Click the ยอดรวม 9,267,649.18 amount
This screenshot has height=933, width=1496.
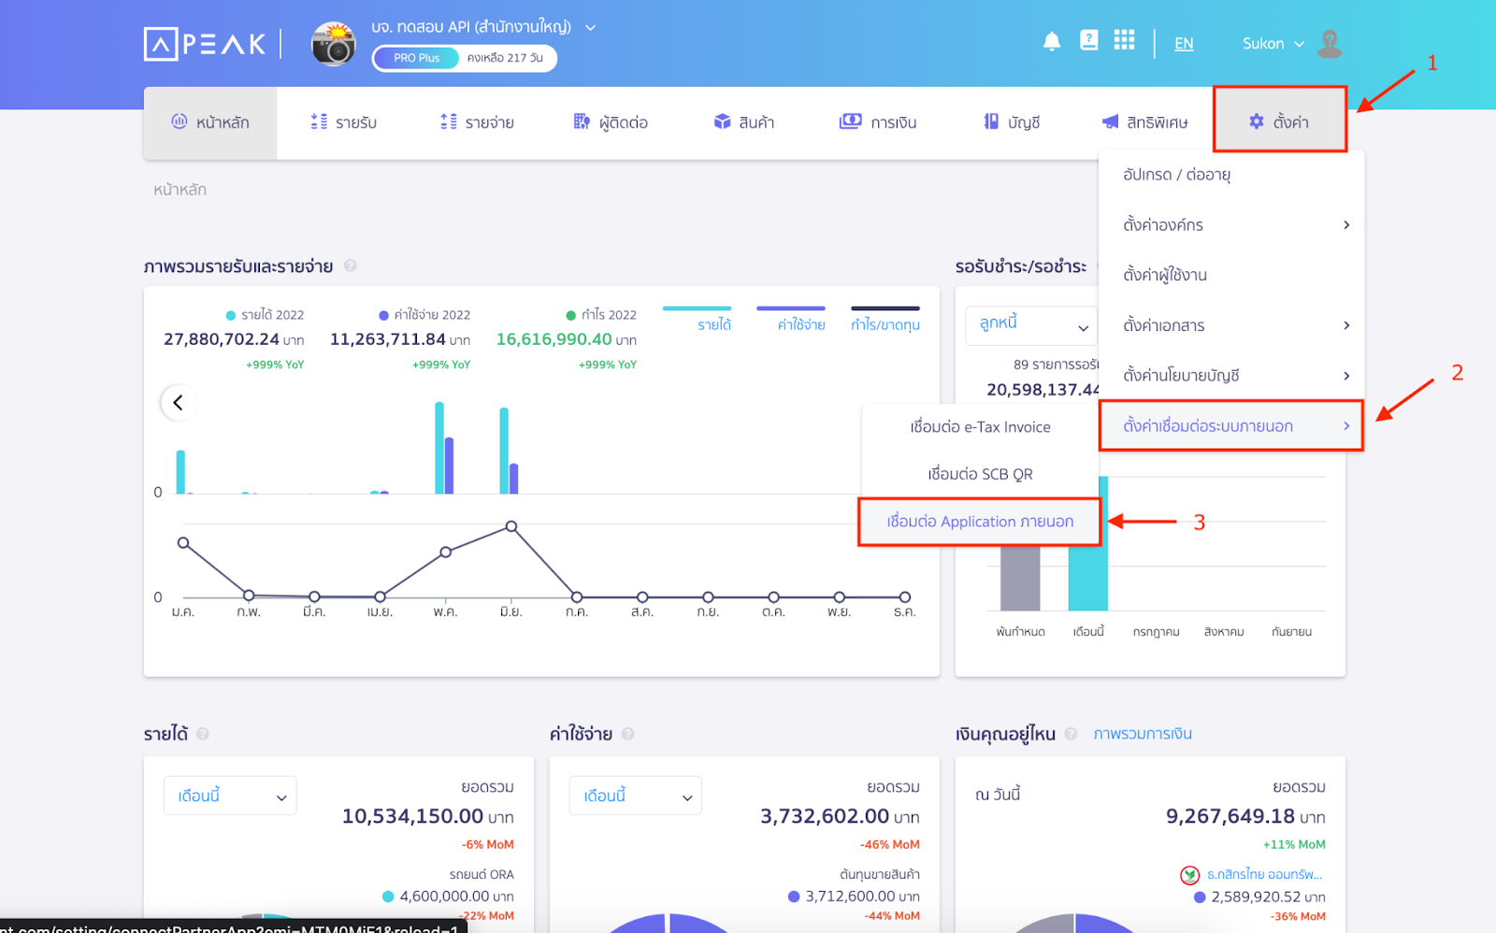(x=1230, y=816)
